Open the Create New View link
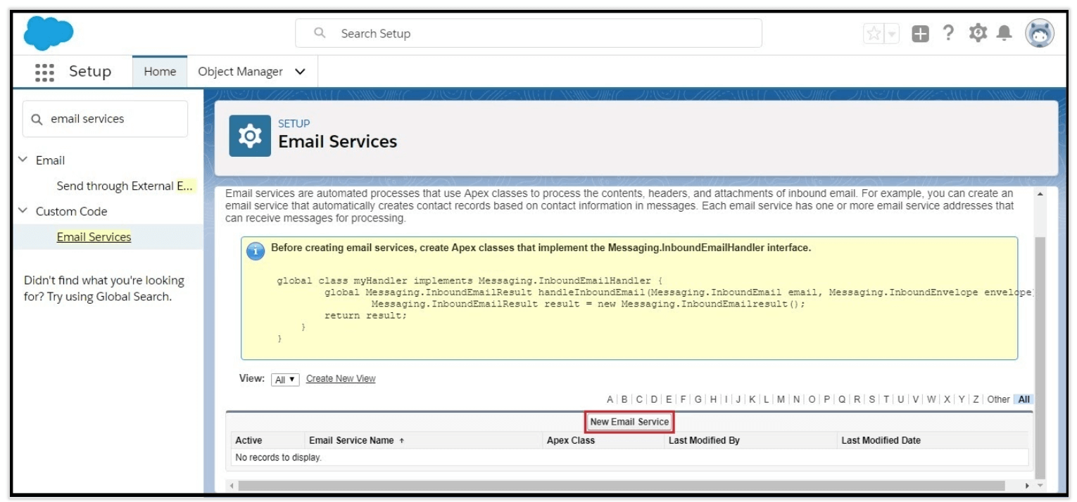Screen dimensions: 1077x502 click(340, 378)
